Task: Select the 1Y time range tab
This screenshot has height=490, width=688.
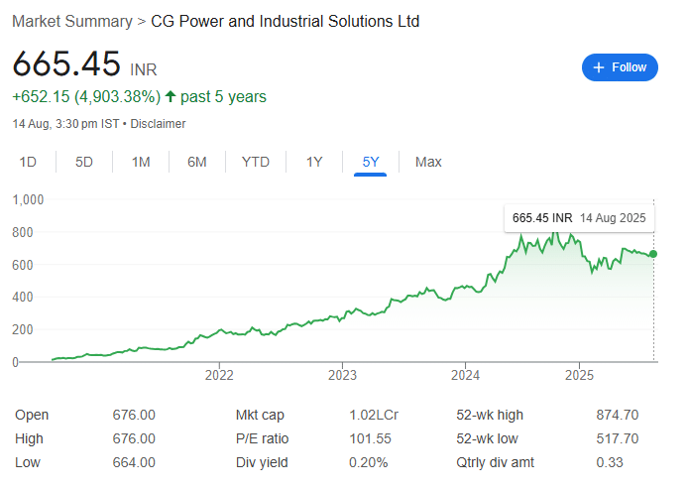Action: [314, 162]
